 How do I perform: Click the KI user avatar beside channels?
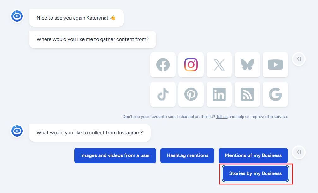298,59
